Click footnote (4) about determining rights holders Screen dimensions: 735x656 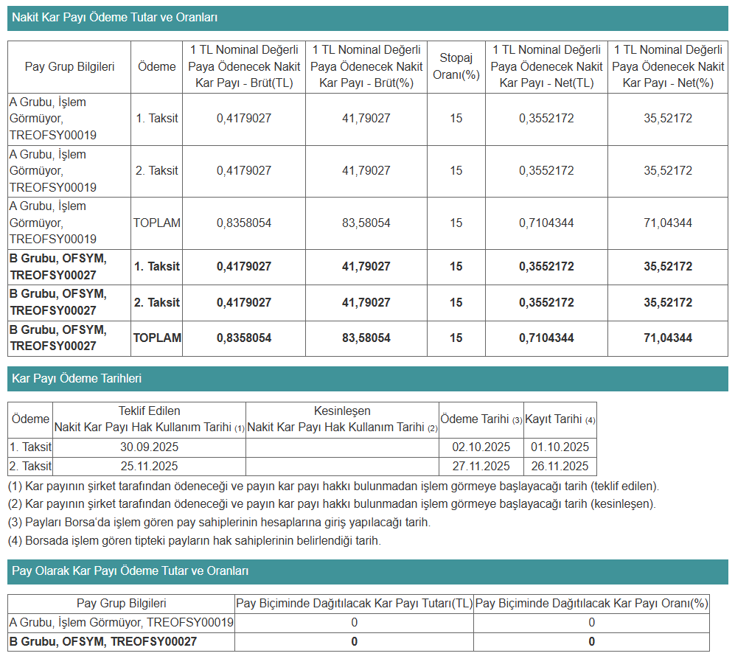195,541
